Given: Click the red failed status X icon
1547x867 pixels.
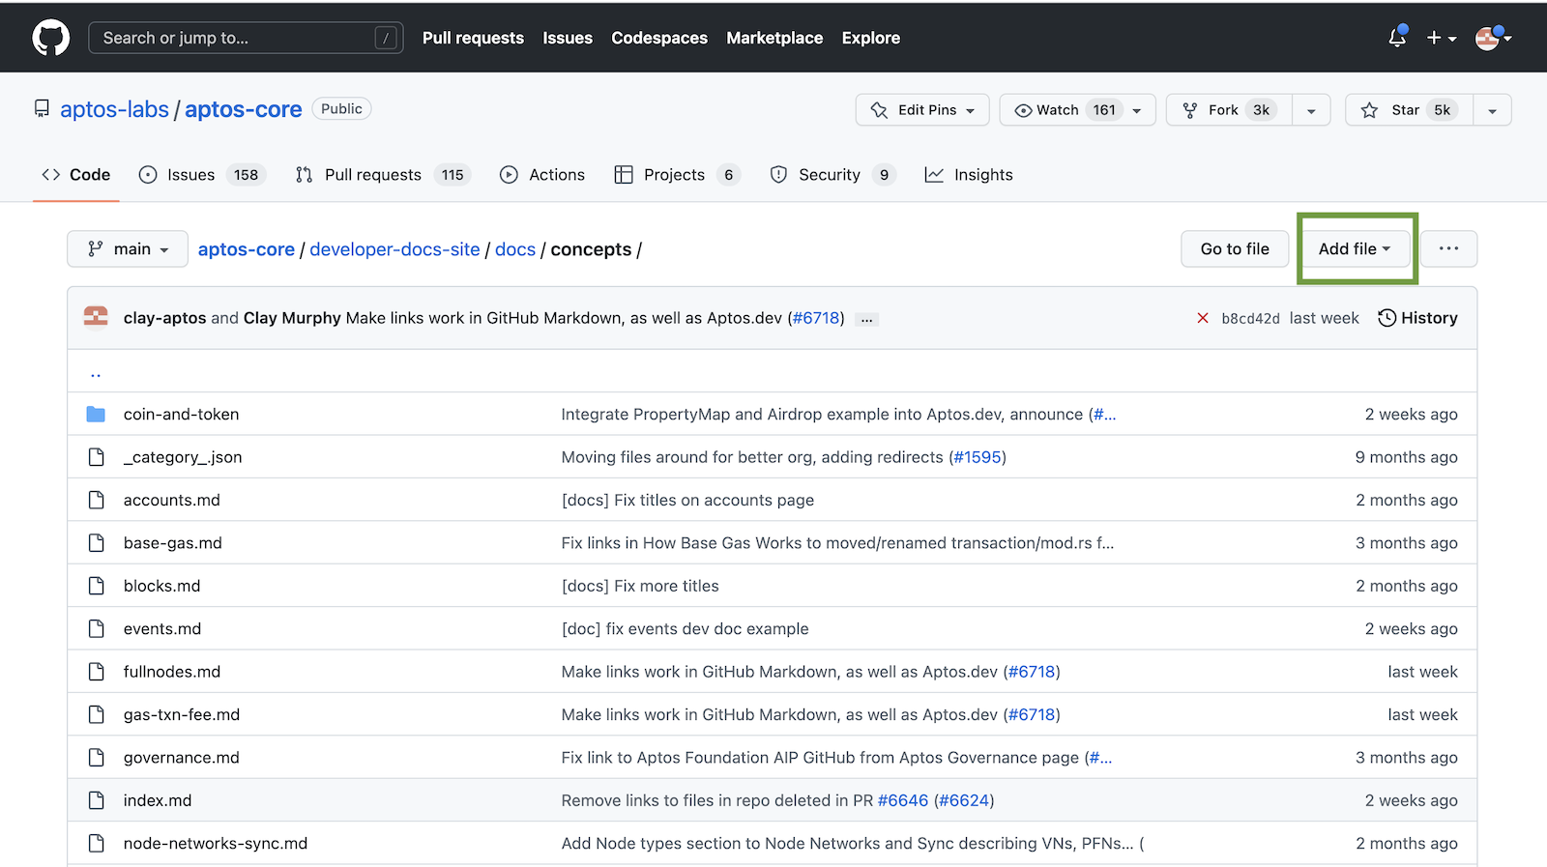Looking at the screenshot, I should (x=1202, y=318).
